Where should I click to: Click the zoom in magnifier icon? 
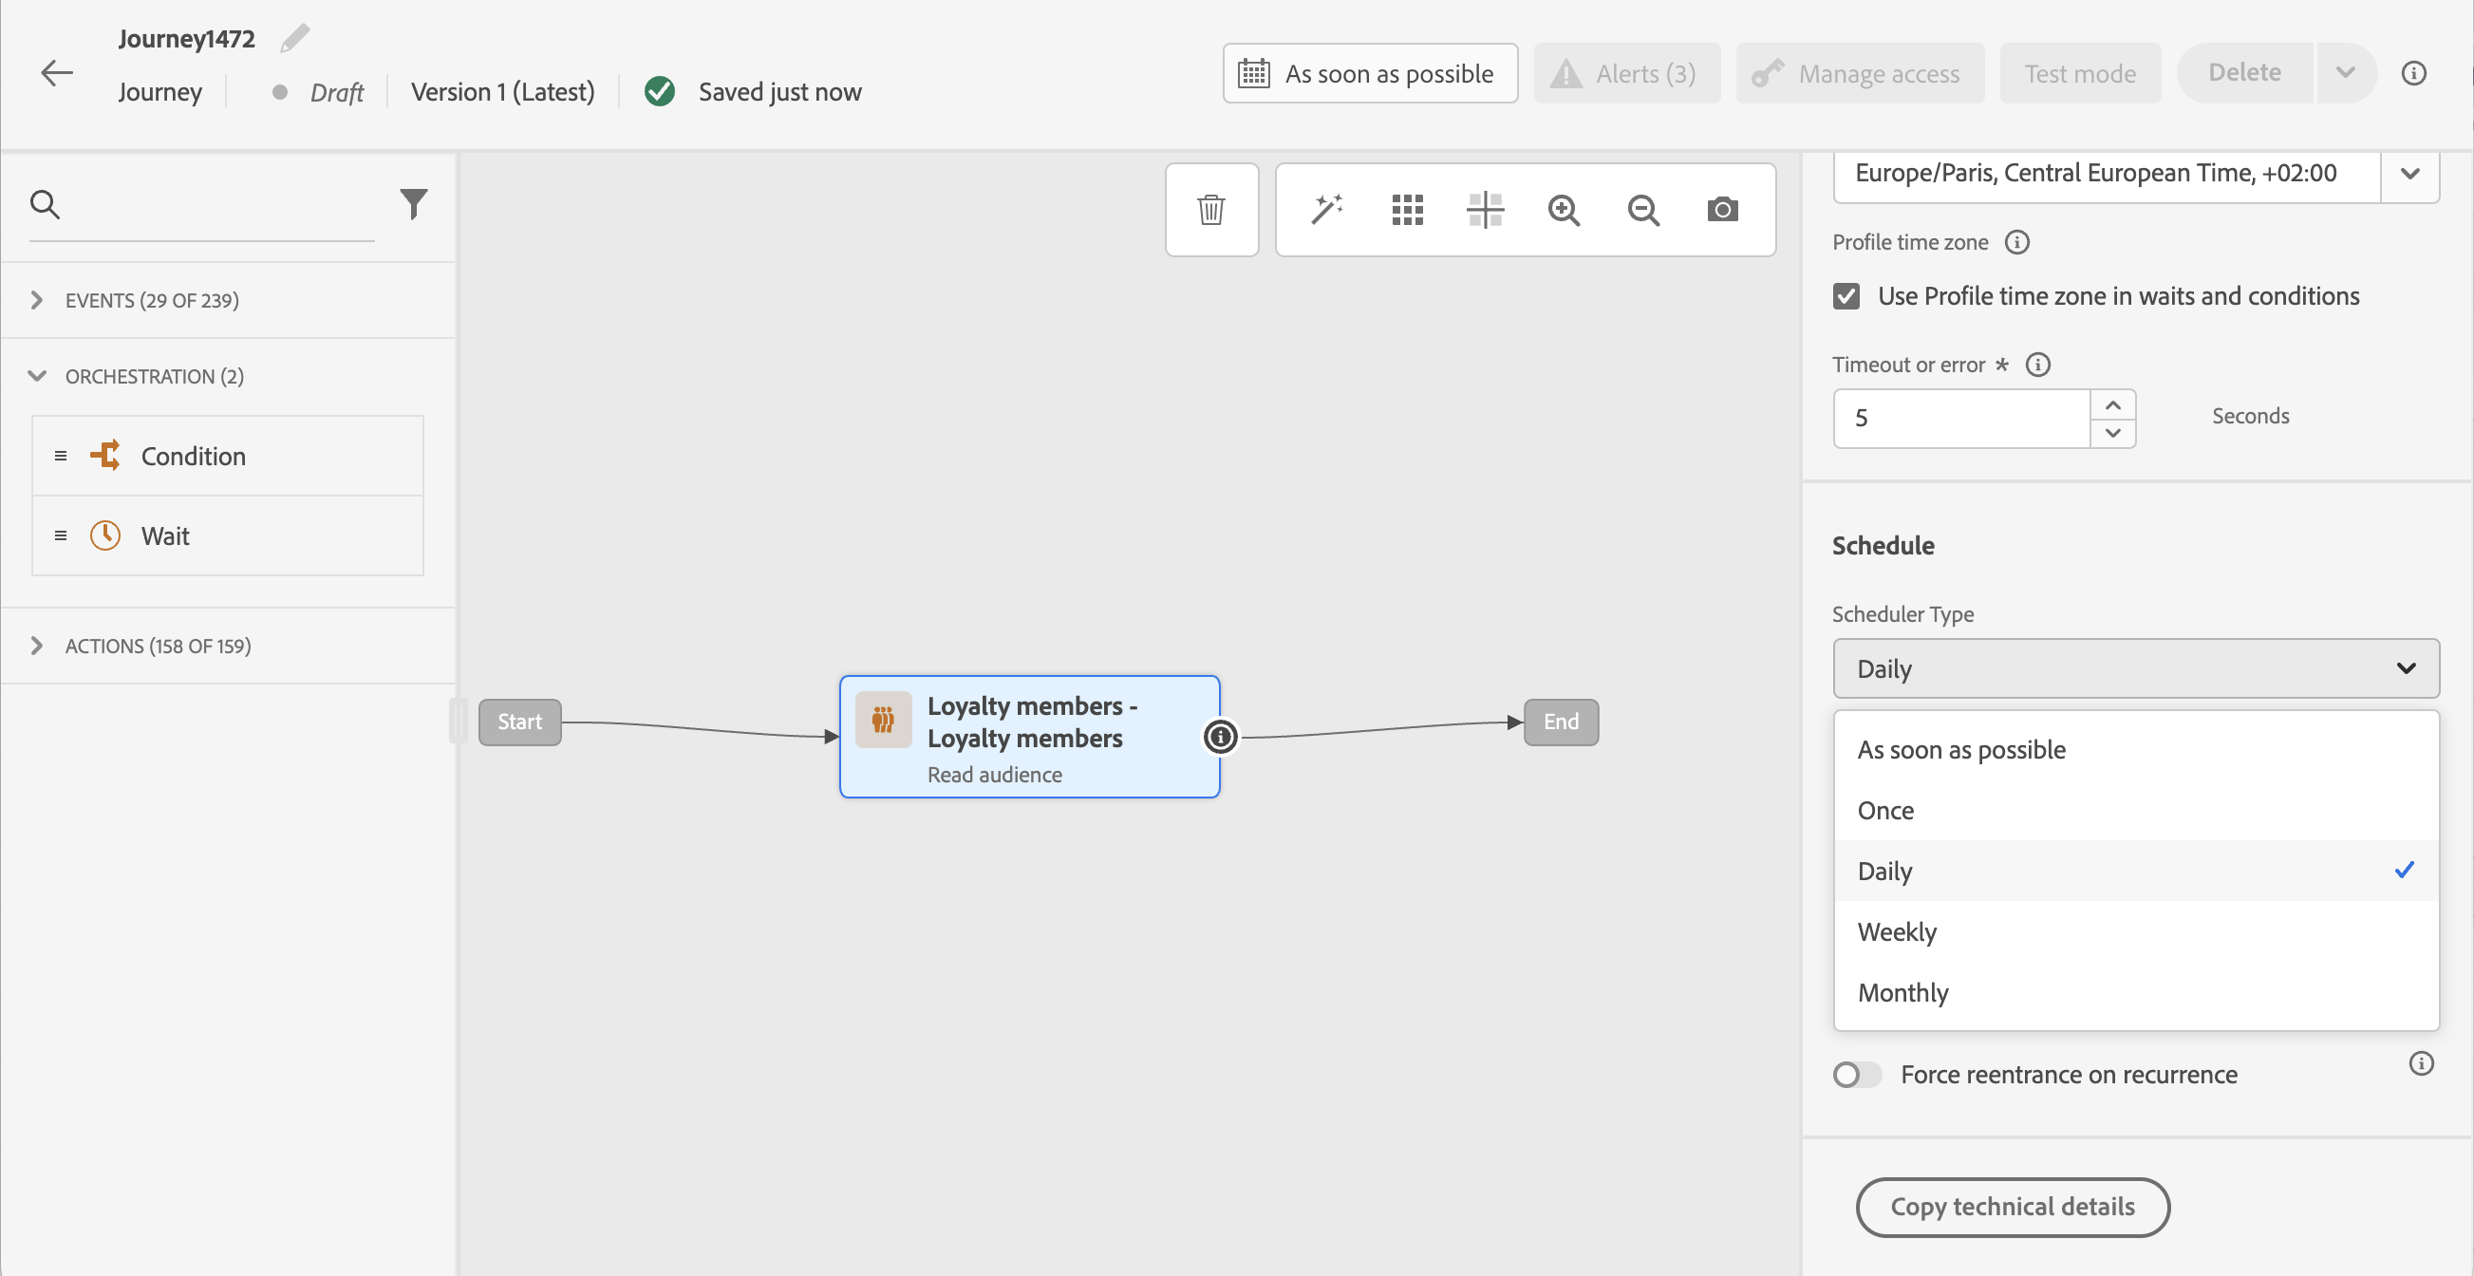[x=1564, y=209]
